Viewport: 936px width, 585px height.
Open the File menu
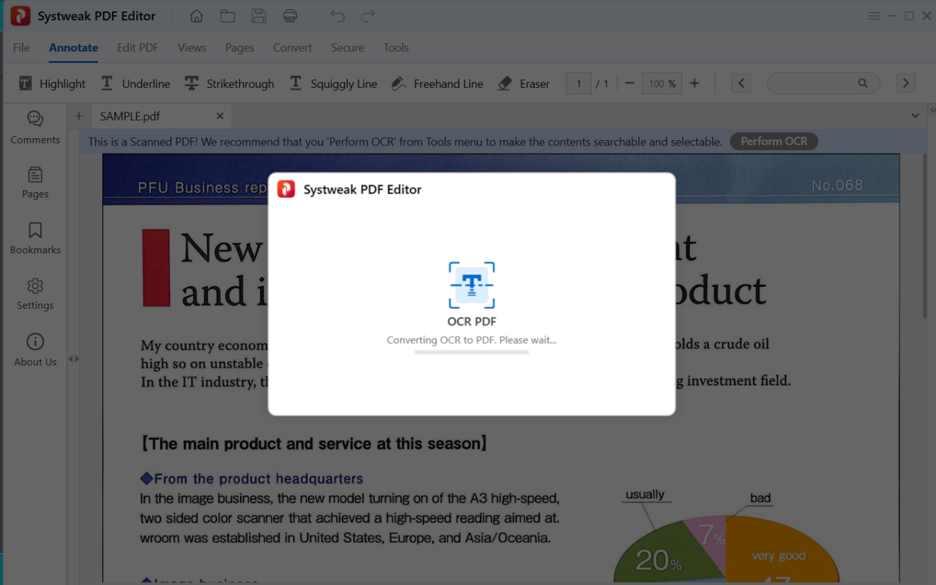(x=21, y=47)
